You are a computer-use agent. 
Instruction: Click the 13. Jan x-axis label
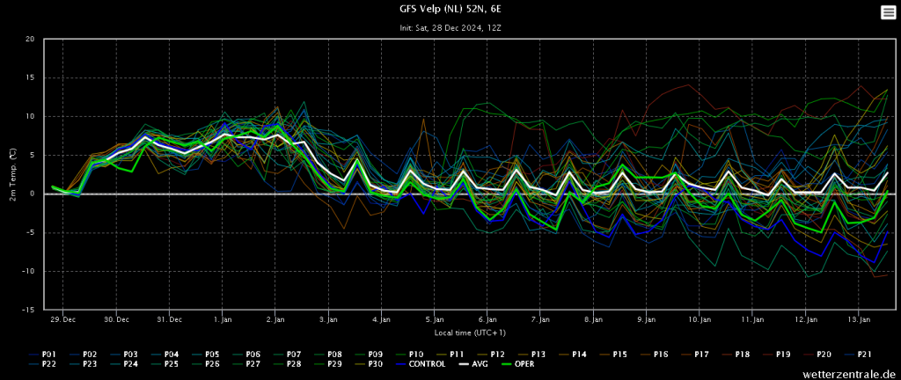(x=859, y=319)
